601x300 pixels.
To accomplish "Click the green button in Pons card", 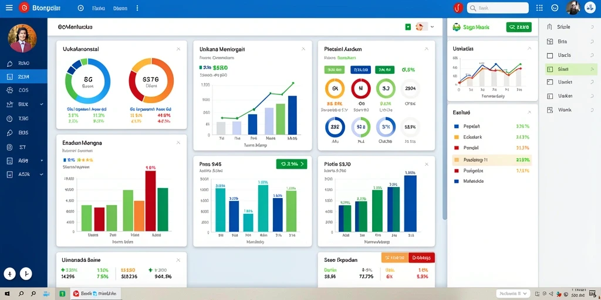I will 292,164.
